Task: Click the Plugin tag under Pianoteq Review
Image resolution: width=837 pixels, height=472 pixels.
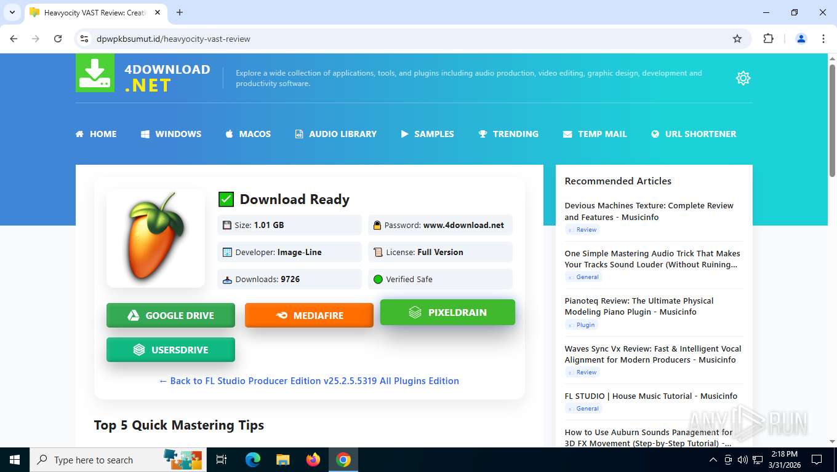Action: point(582,325)
